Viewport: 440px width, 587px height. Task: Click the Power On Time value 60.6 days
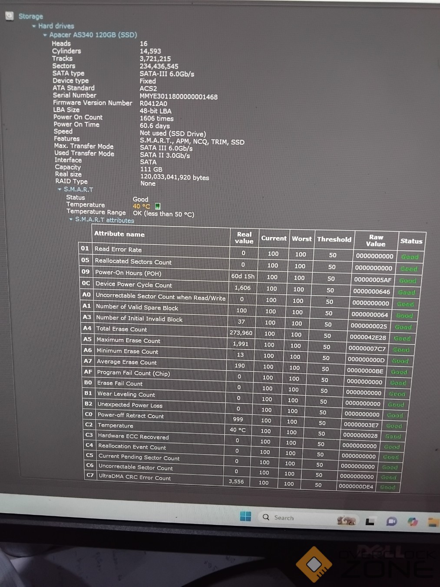click(155, 126)
